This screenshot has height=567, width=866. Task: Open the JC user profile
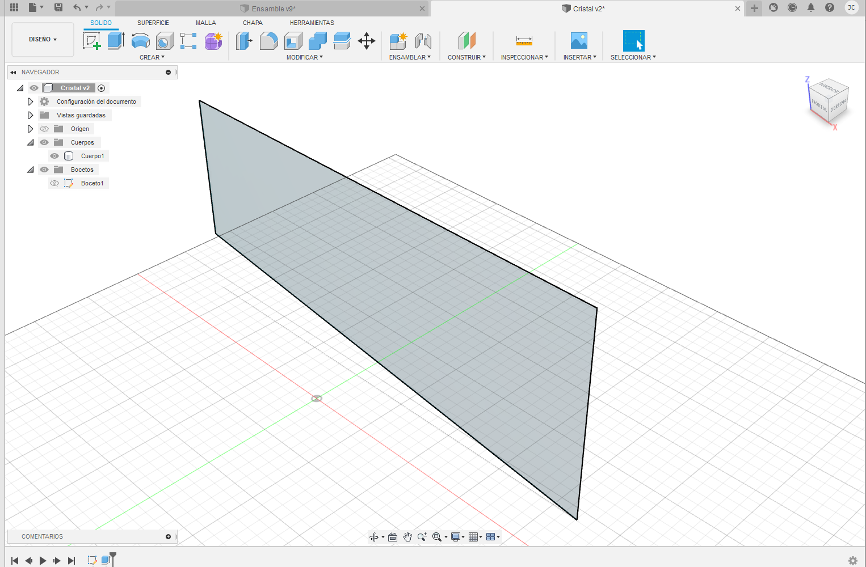point(851,7)
